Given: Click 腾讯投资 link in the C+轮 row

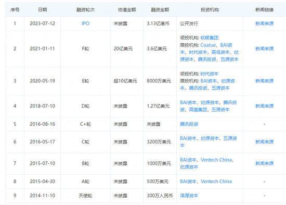Looking at the screenshot, I should tap(189, 124).
